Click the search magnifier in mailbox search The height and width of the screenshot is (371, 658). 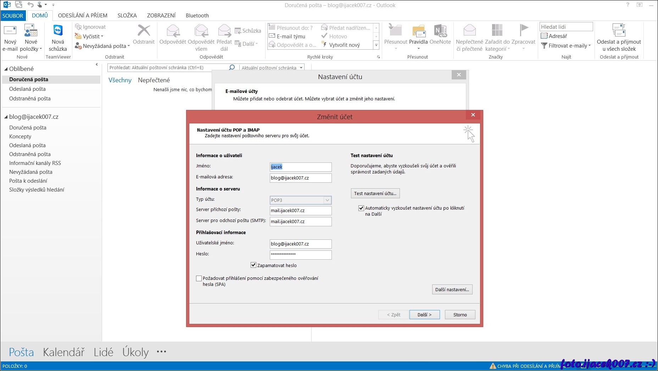[232, 67]
